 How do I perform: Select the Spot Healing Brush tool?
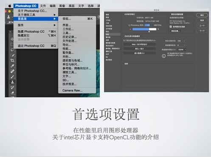12,71
